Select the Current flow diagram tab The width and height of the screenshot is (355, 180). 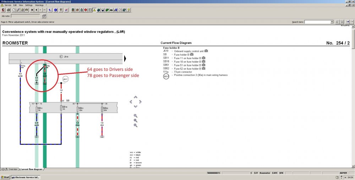pos(31,169)
